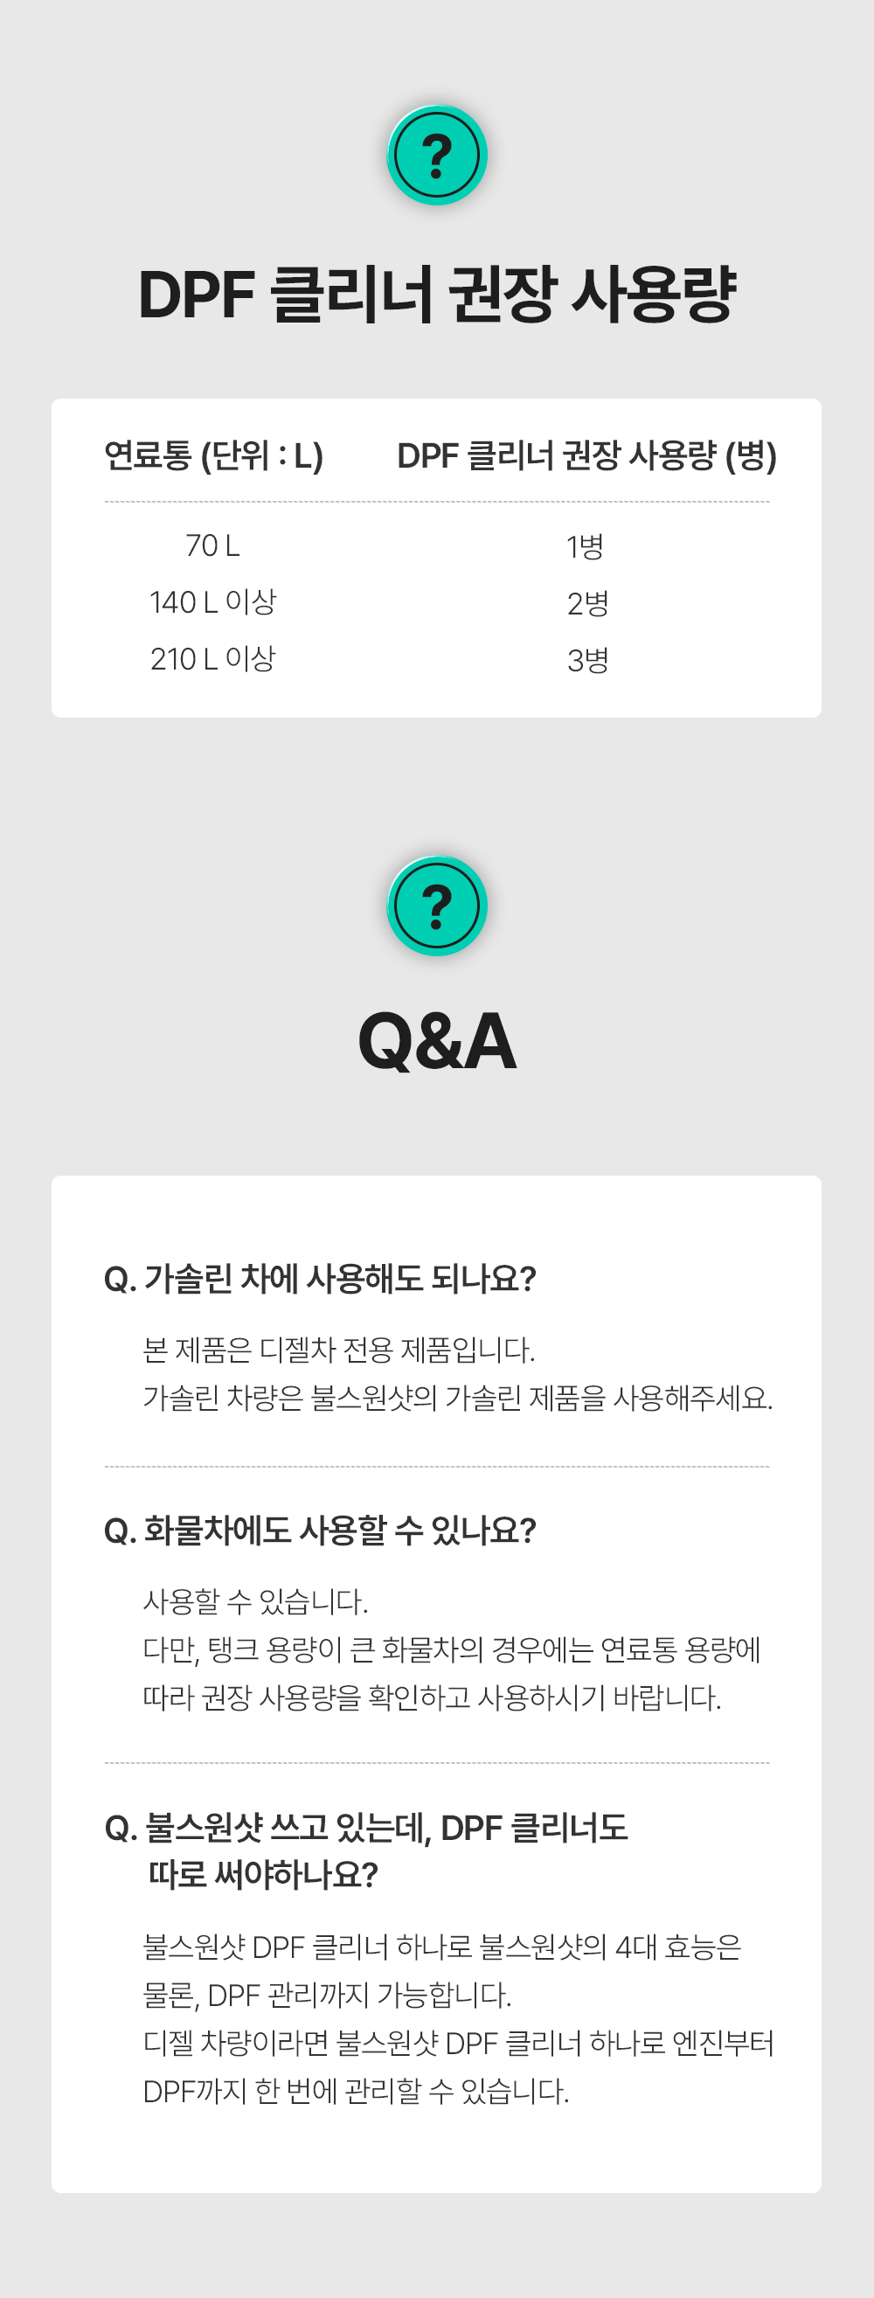Click the question mark icon above Q&A
The image size is (874, 2298).
pos(437,906)
